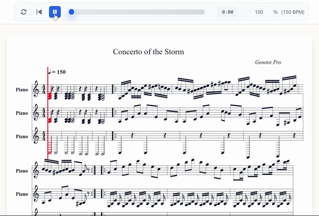Click the skip-to-start icon

point(39,12)
